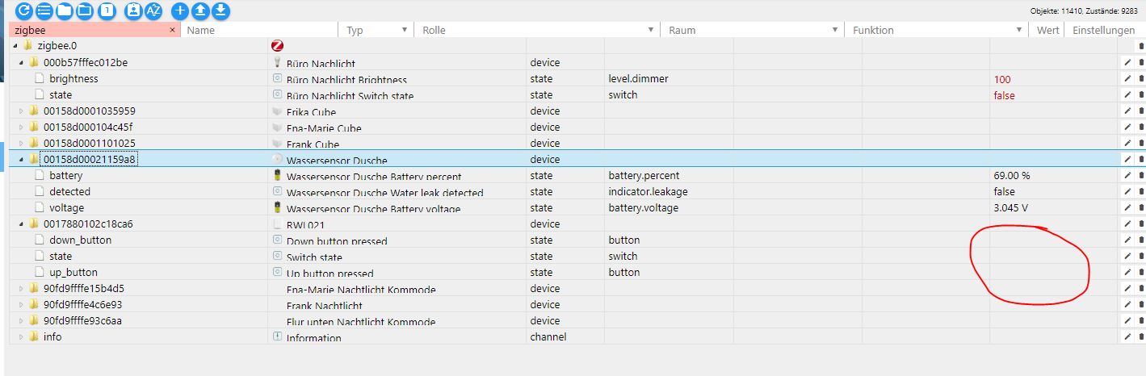Edit the Frank Cube object
1146x376 pixels.
(1127, 144)
